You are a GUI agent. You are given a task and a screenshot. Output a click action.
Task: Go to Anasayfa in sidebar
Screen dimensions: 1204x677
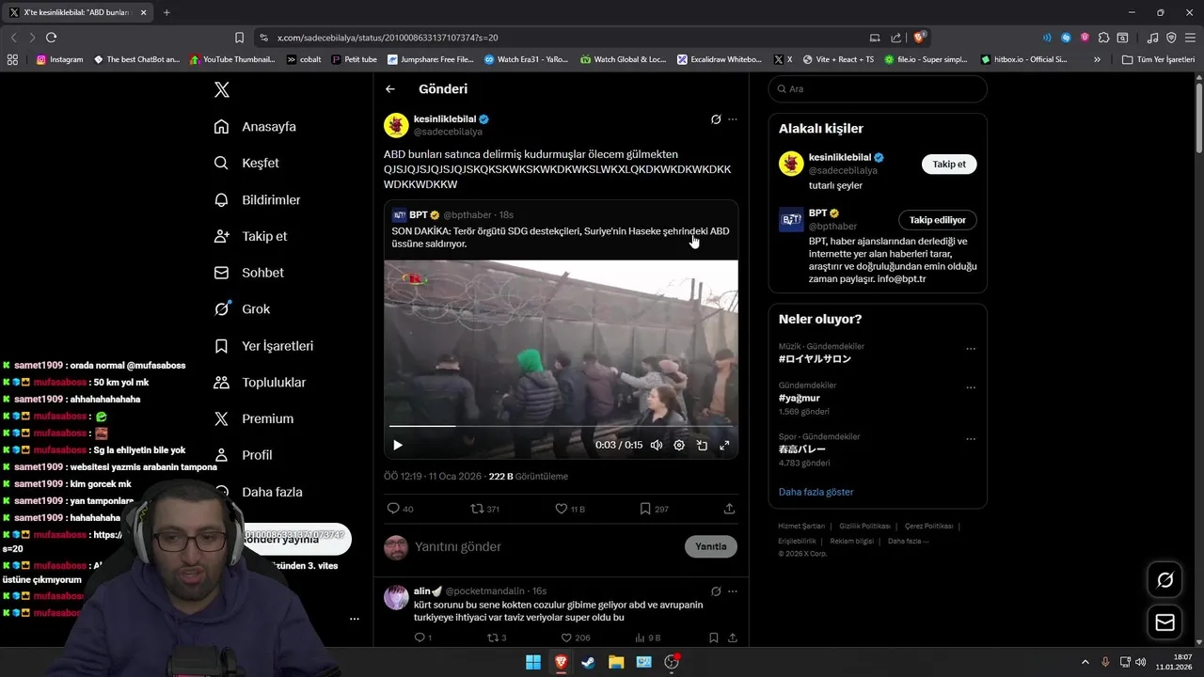(x=255, y=127)
